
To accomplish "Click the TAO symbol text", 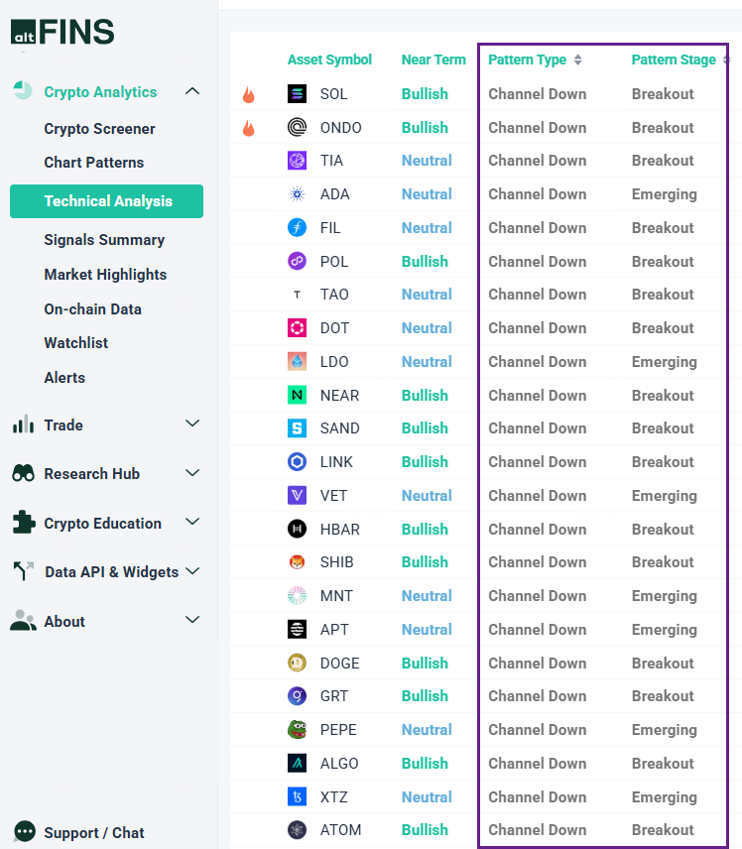I will coord(334,294).
